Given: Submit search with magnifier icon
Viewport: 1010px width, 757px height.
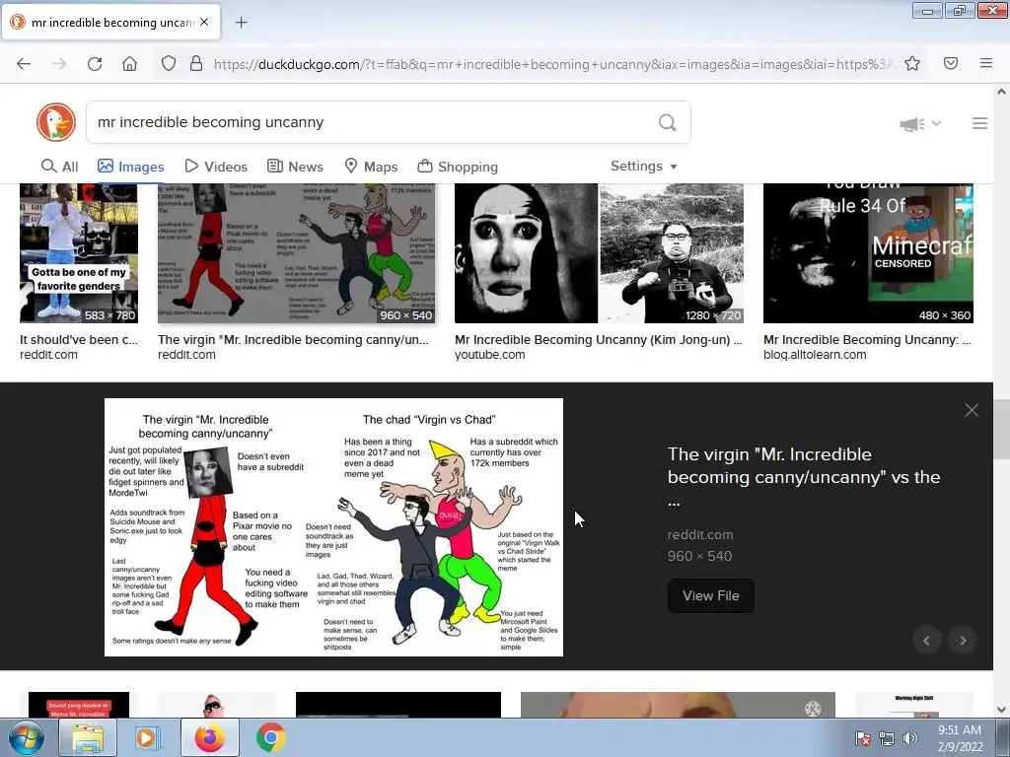Looking at the screenshot, I should click(x=668, y=122).
